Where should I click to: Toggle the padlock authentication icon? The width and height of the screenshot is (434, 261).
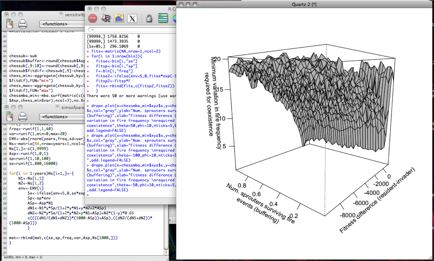[149, 18]
